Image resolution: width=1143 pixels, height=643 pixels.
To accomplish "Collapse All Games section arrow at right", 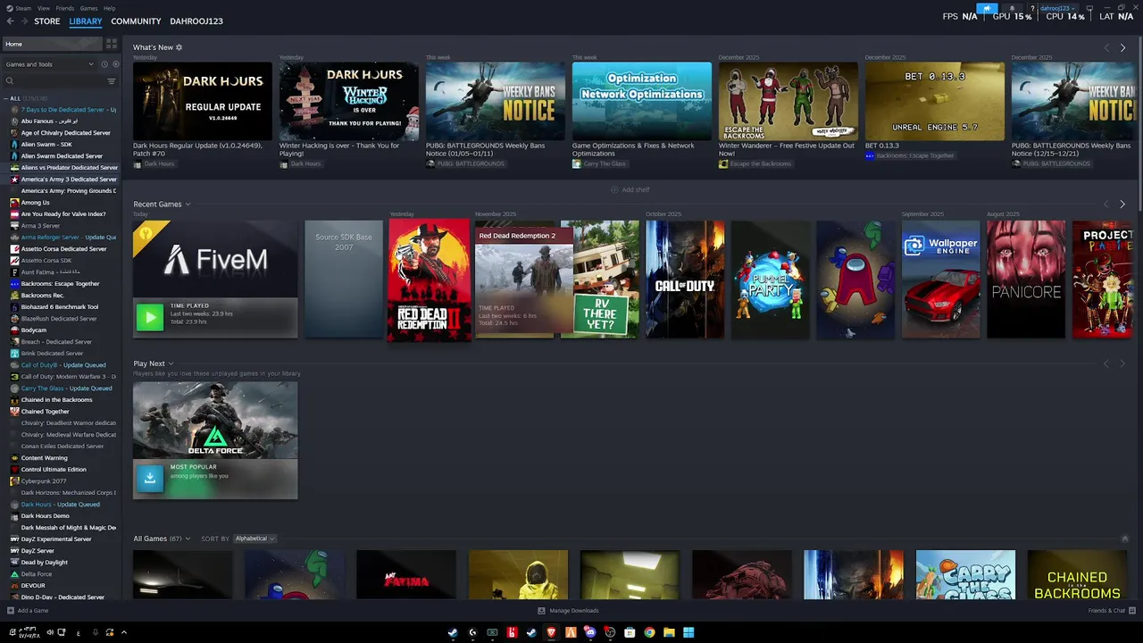I will tap(1124, 539).
